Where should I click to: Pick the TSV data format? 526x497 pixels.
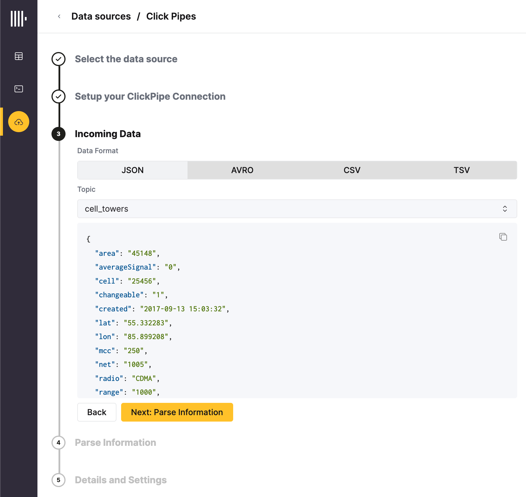tap(462, 170)
